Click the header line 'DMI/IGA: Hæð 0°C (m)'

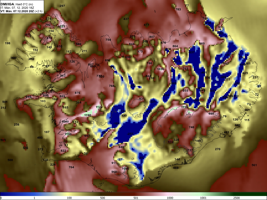(x=17, y=4)
